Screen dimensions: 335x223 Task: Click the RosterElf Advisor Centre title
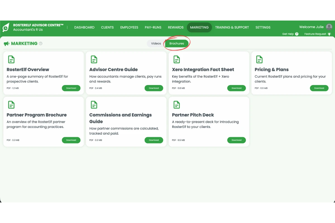[x=38, y=25]
